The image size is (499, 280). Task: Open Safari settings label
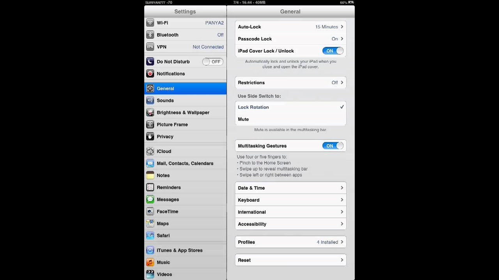[163, 236]
